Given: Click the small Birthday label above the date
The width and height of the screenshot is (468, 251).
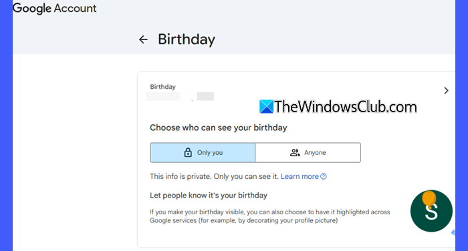Looking at the screenshot, I should pos(162,87).
